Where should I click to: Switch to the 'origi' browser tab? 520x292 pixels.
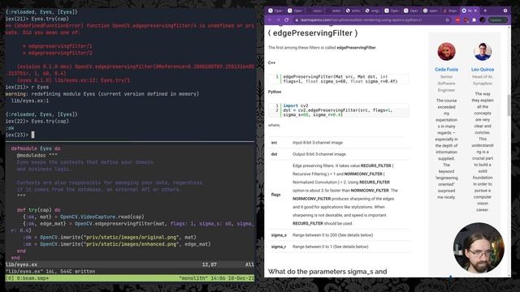pyautogui.click(x=373, y=11)
